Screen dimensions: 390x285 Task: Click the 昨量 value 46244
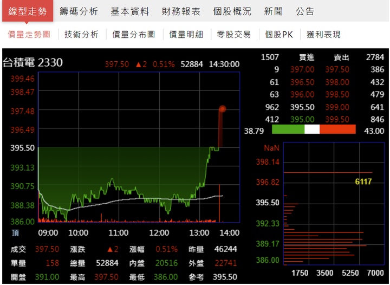coord(225,249)
